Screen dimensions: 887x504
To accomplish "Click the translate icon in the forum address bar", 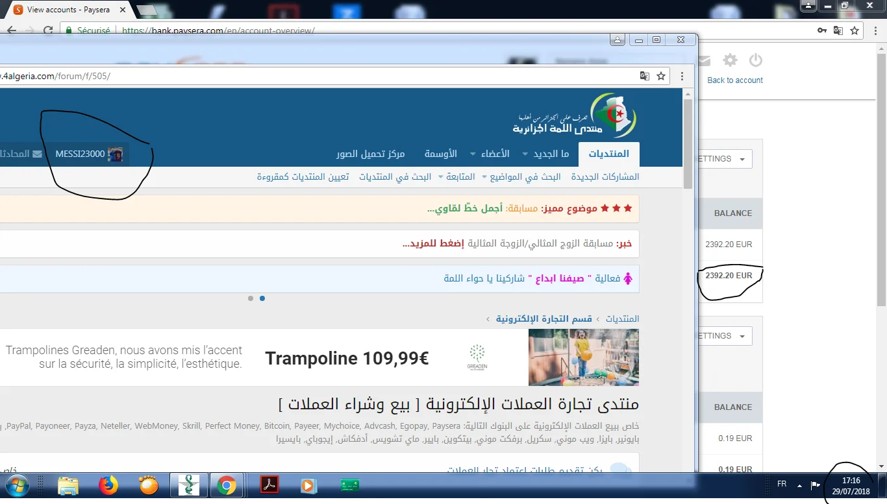I will [644, 76].
